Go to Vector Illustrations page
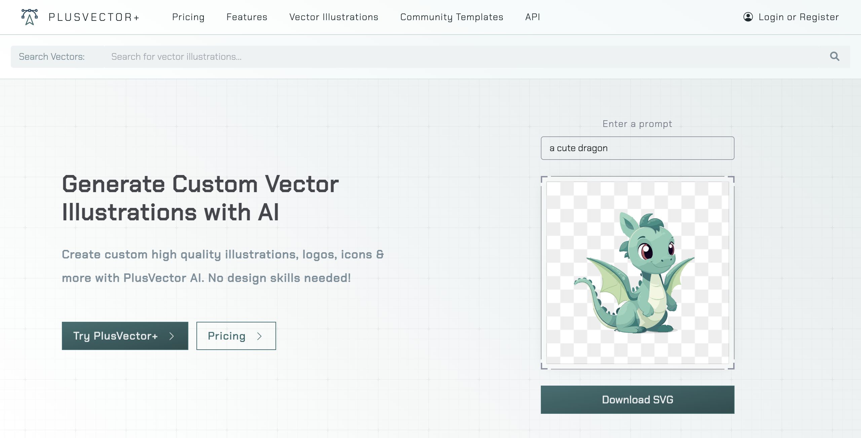861x438 pixels. tap(334, 17)
